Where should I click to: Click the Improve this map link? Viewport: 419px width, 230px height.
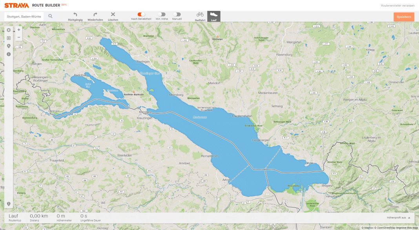407,228
